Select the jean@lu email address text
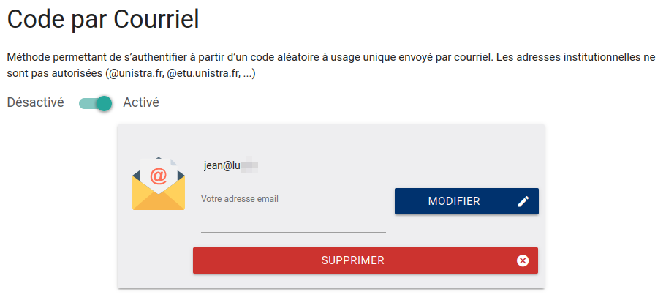This screenshot has height=300, width=666. 222,166
